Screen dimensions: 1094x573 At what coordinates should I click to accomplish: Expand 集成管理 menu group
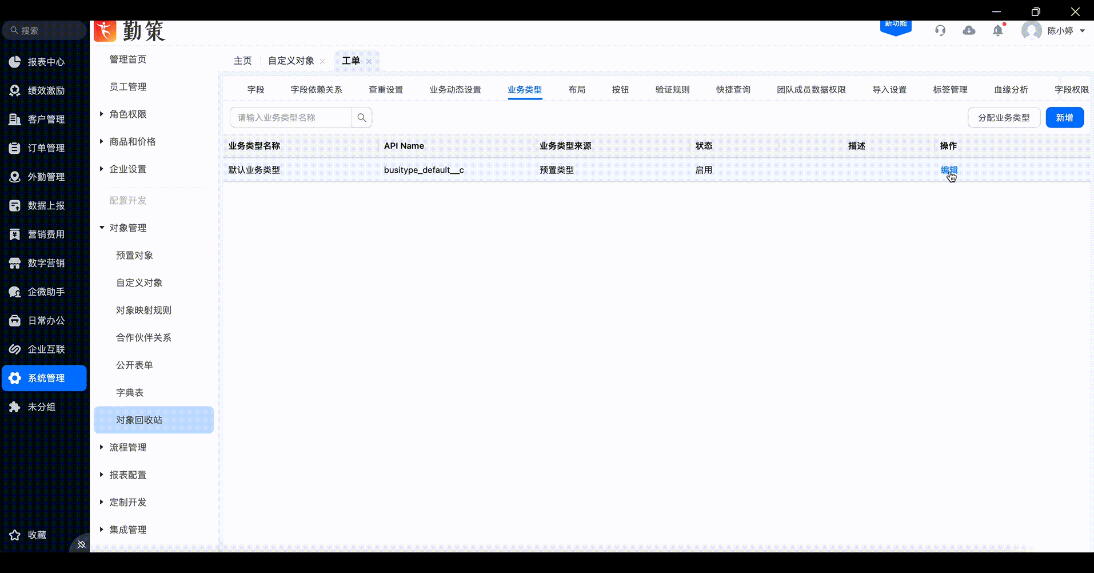click(x=101, y=530)
